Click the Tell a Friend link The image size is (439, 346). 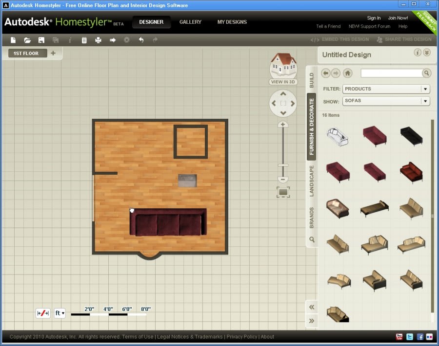[328, 26]
